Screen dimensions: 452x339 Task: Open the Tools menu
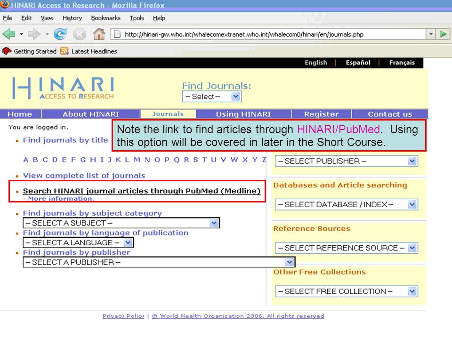click(x=137, y=18)
